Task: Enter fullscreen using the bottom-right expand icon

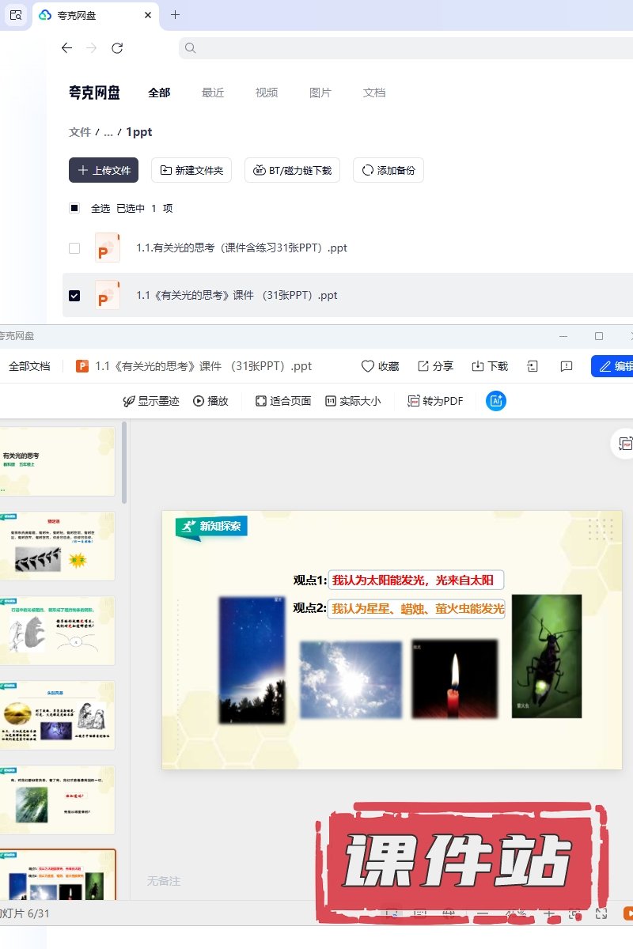Action: pyautogui.click(x=601, y=913)
